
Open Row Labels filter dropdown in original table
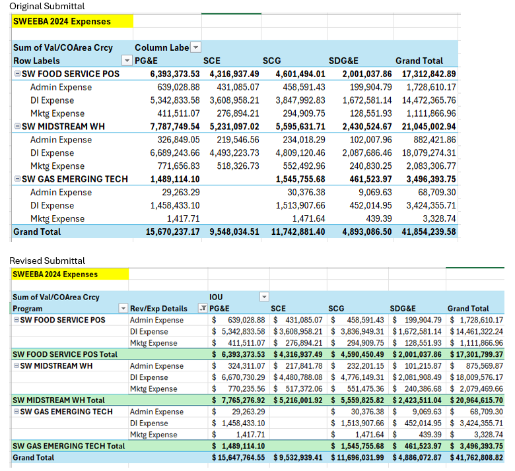pyautogui.click(x=127, y=61)
